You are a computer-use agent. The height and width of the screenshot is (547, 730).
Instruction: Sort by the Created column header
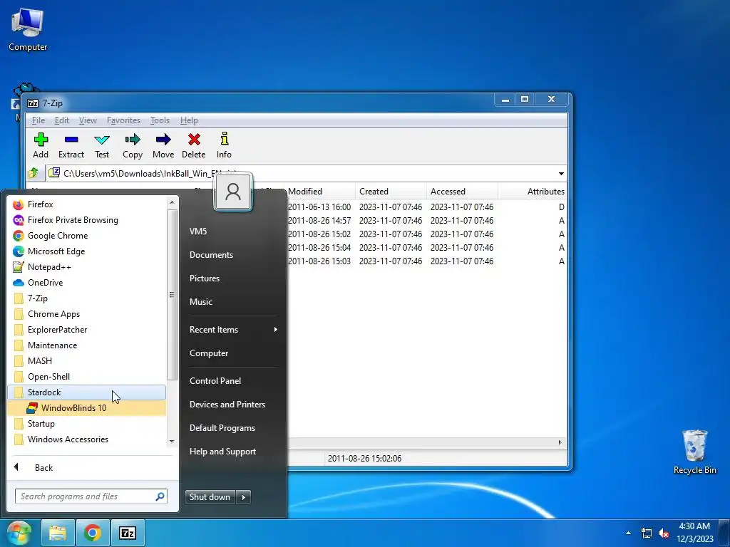(x=391, y=192)
